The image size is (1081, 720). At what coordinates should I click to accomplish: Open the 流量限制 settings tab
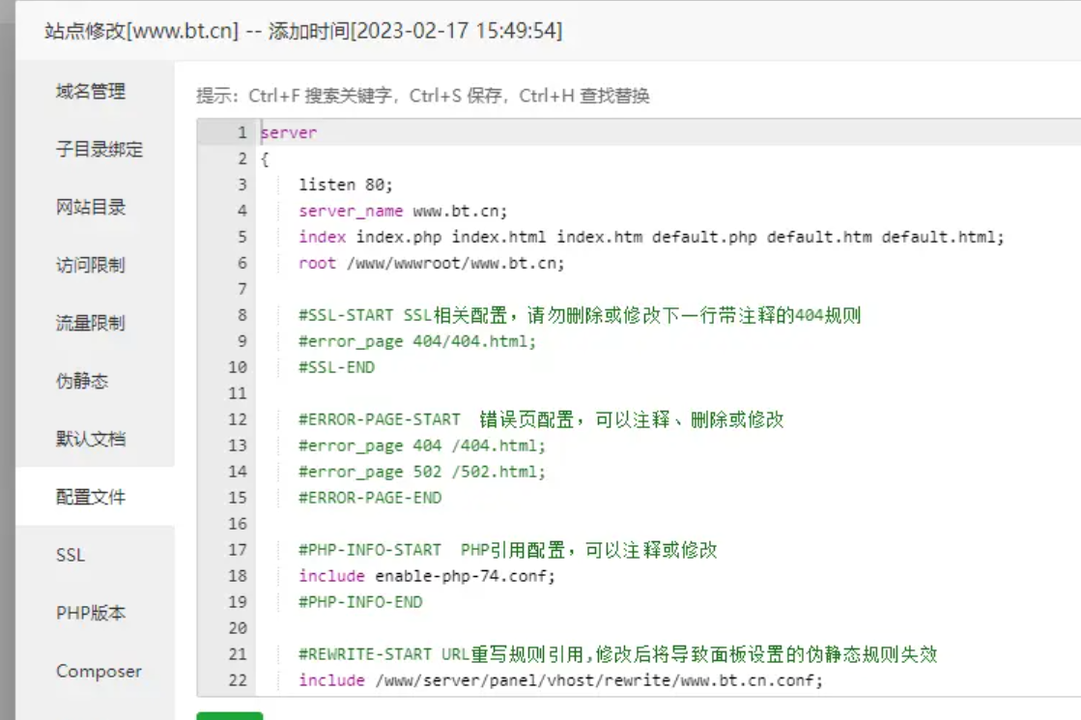pos(91,324)
